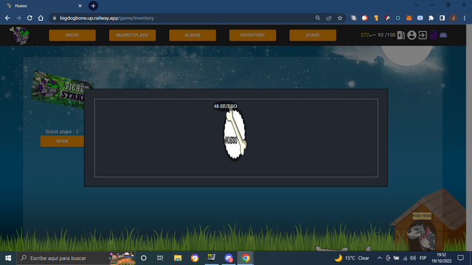The height and width of the screenshot is (265, 472).
Task: Open a new browser tab
Action: (93, 6)
